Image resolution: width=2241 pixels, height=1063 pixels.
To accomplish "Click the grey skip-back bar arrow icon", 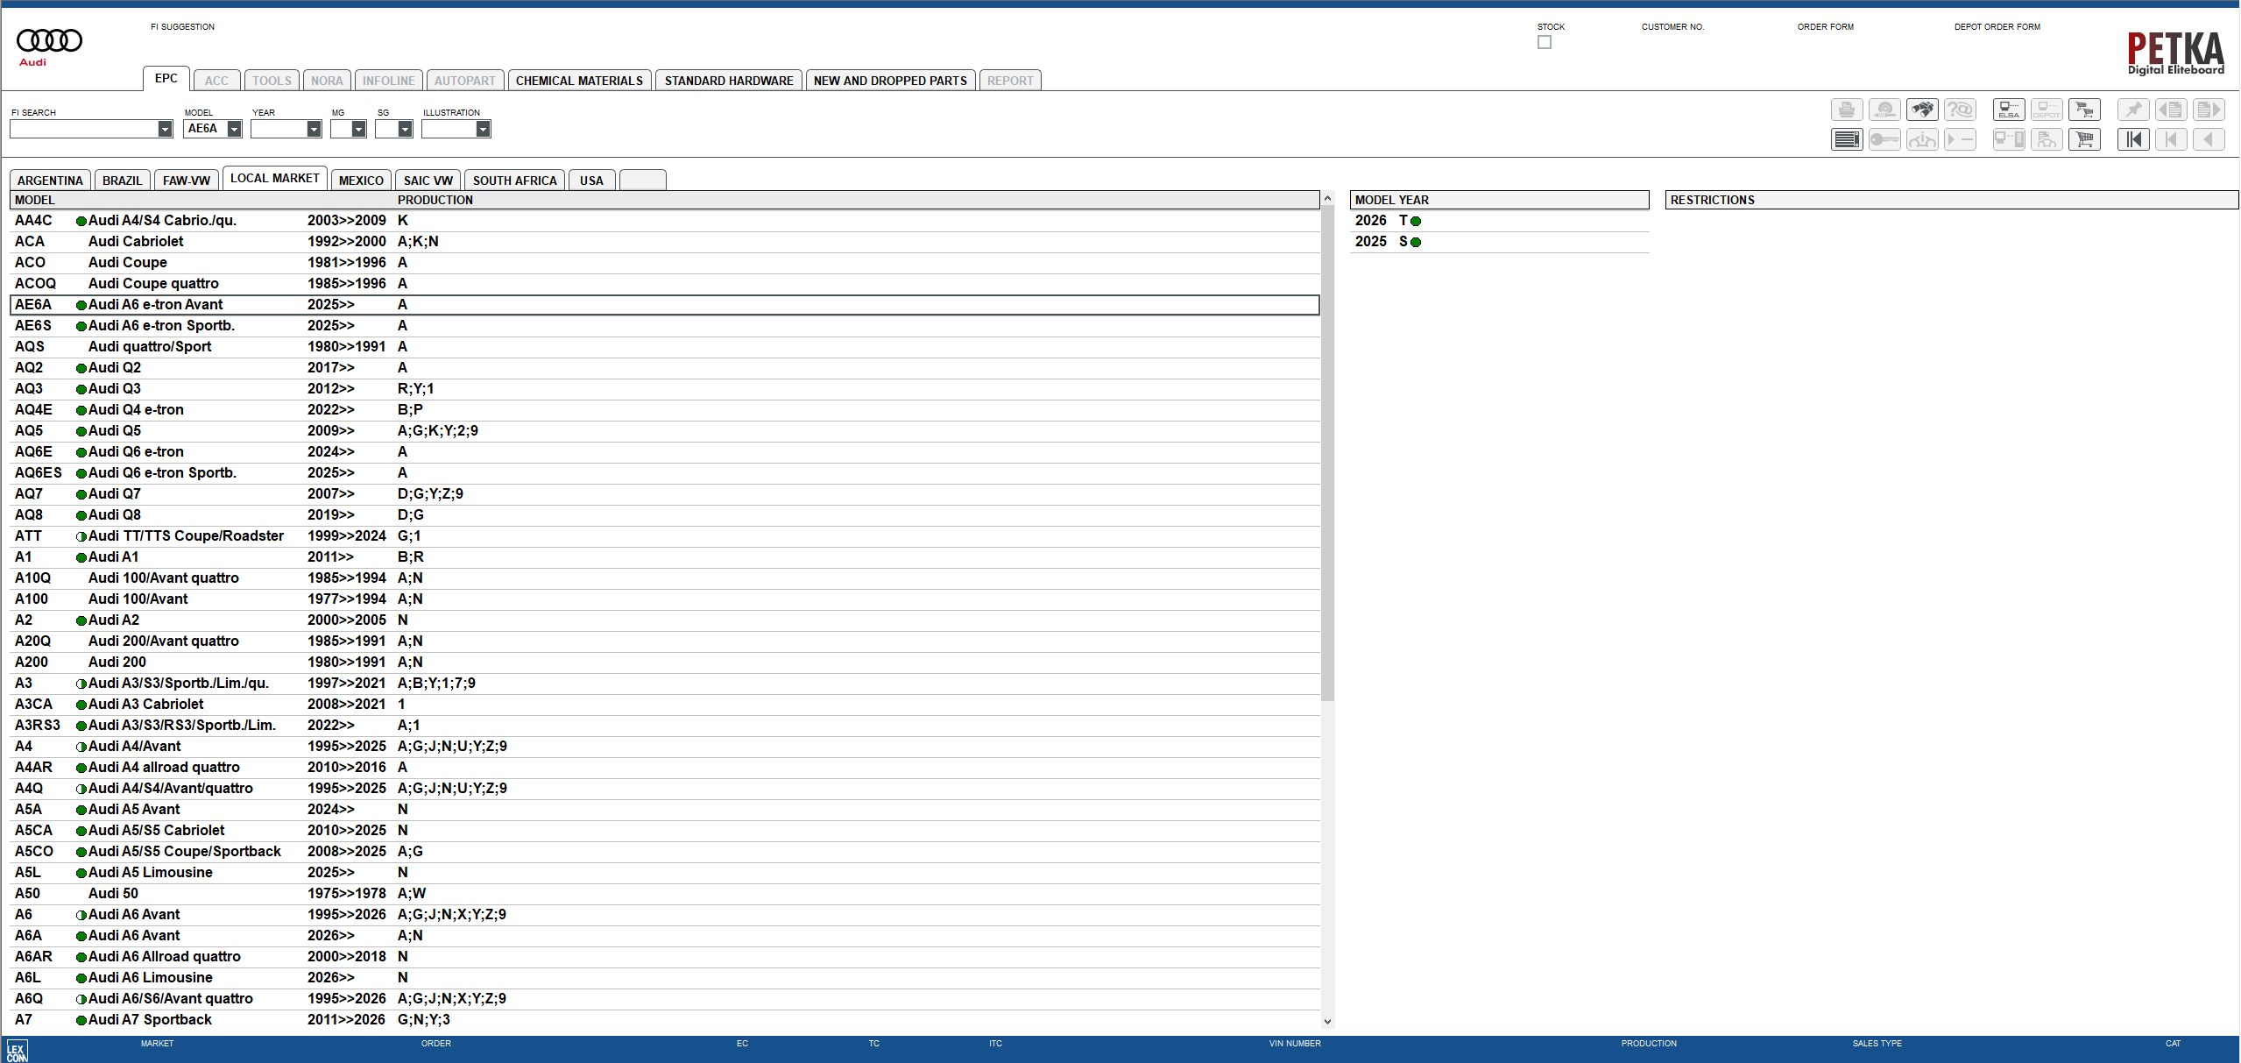I will [x=2171, y=139].
